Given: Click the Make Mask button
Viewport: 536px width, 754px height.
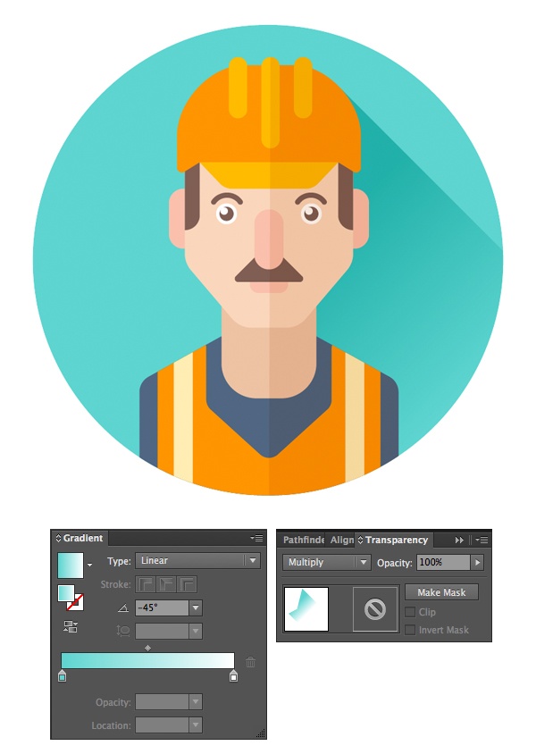Looking at the screenshot, I should click(441, 592).
